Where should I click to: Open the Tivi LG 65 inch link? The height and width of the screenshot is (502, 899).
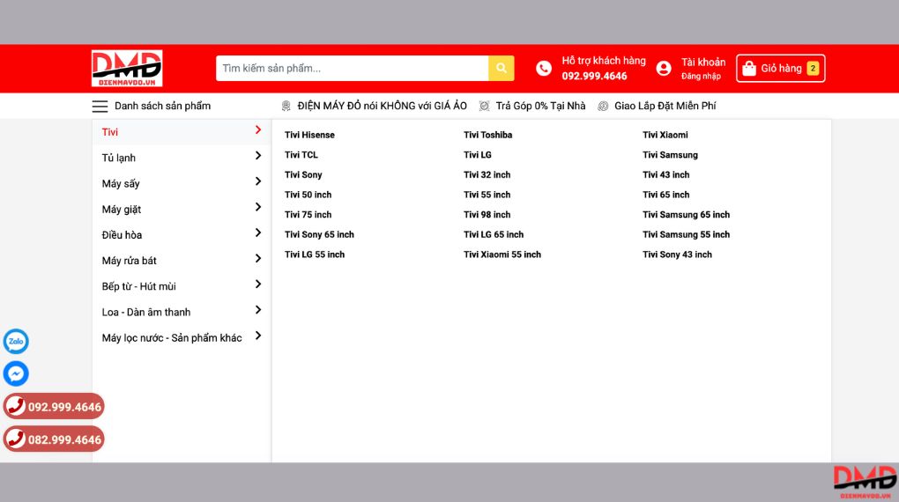494,234
